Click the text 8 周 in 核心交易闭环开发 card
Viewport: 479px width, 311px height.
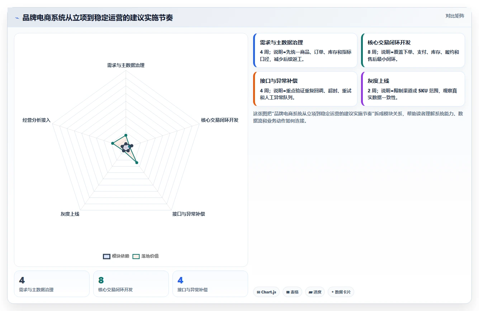[x=372, y=52]
